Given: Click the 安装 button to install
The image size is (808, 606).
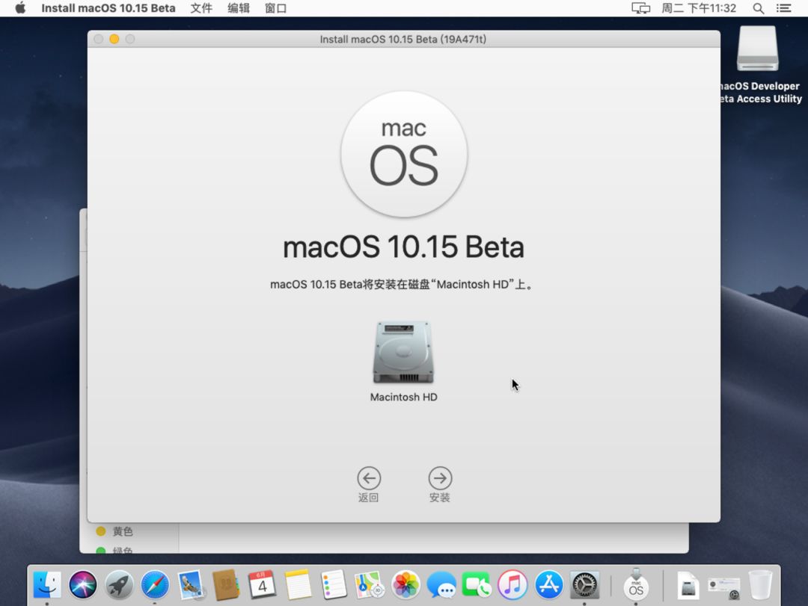Looking at the screenshot, I should (440, 478).
